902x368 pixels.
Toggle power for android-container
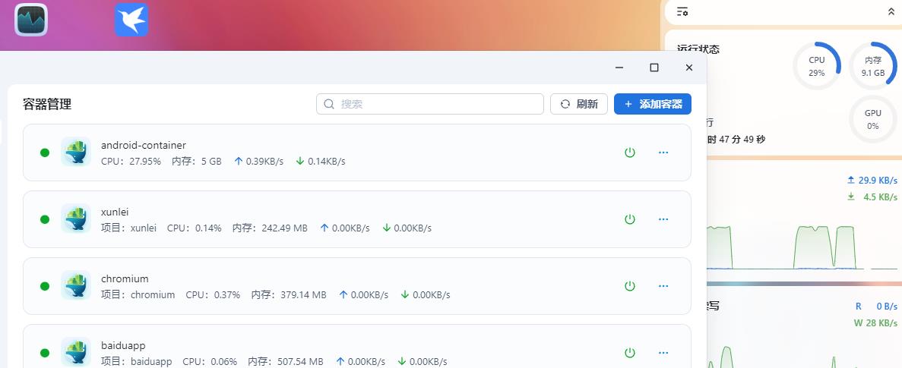pyautogui.click(x=630, y=153)
